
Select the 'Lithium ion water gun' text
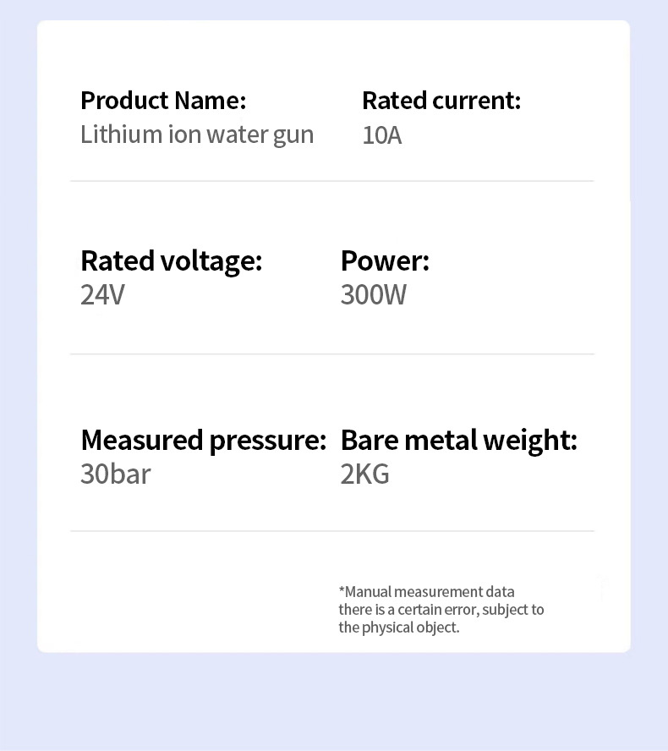197,134
